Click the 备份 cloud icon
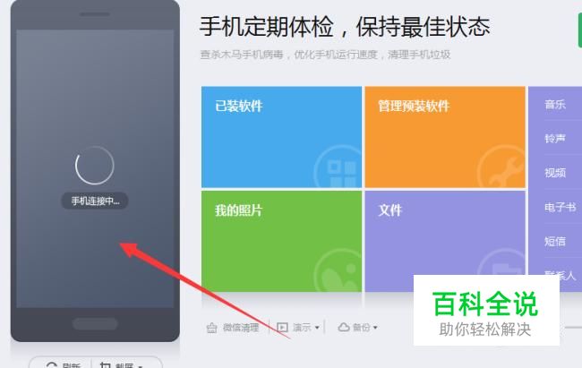Image resolution: width=582 pixels, height=368 pixels. coord(344,327)
